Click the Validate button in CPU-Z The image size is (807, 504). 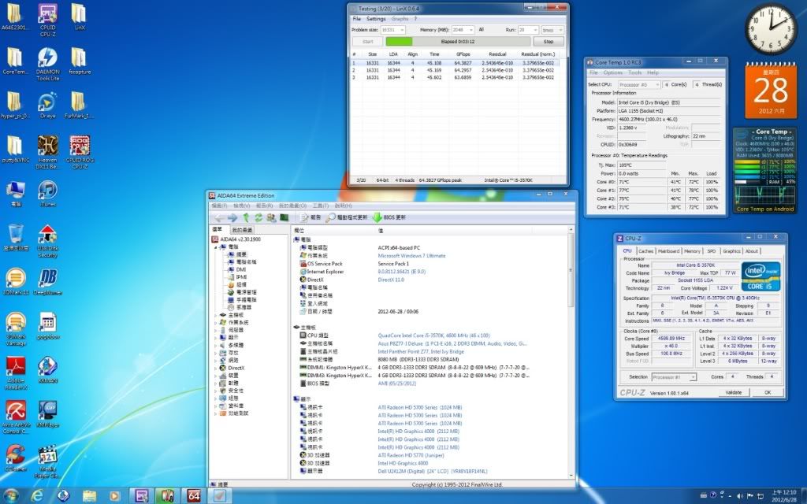coord(733,392)
